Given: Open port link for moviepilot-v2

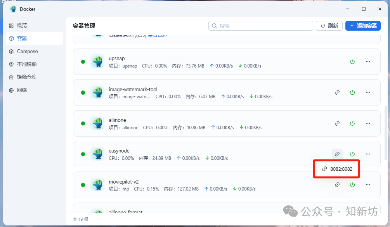Looking at the screenshot, I should click(x=337, y=185).
